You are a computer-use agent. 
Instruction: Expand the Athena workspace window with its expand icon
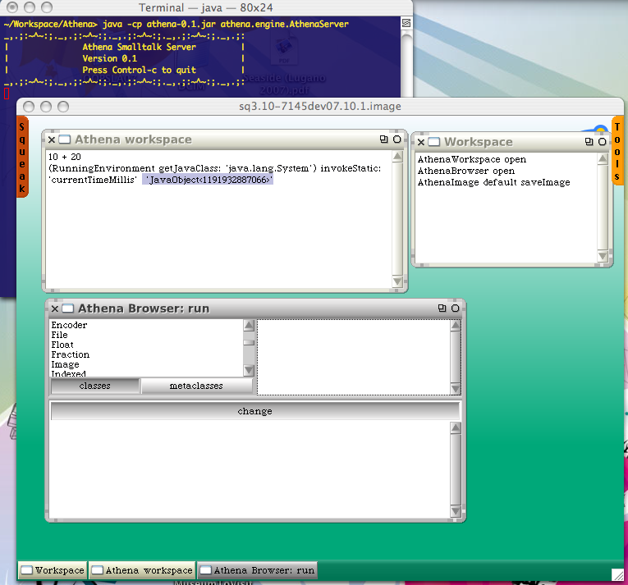click(383, 139)
